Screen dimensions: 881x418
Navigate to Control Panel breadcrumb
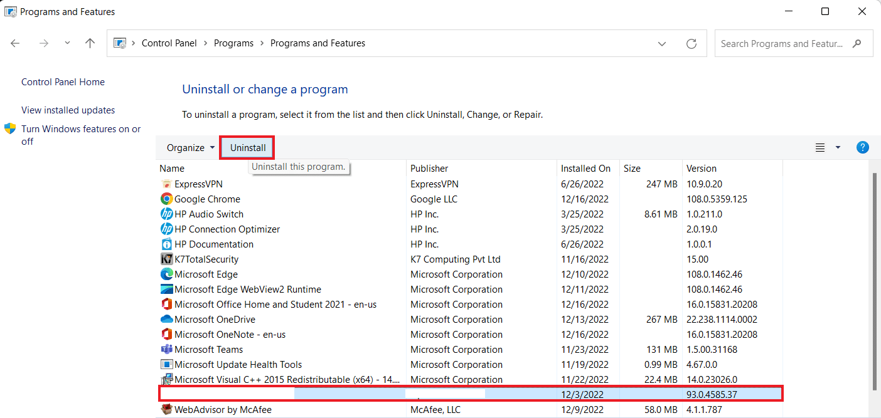[x=169, y=43]
